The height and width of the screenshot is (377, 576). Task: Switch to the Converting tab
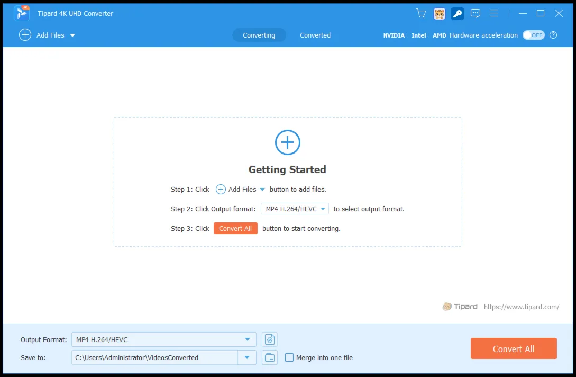point(259,35)
